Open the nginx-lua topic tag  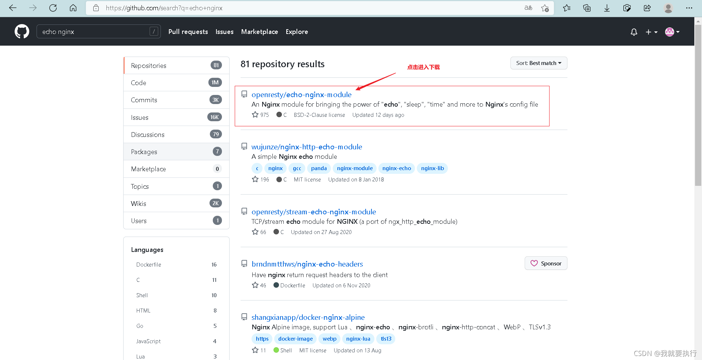coord(358,339)
